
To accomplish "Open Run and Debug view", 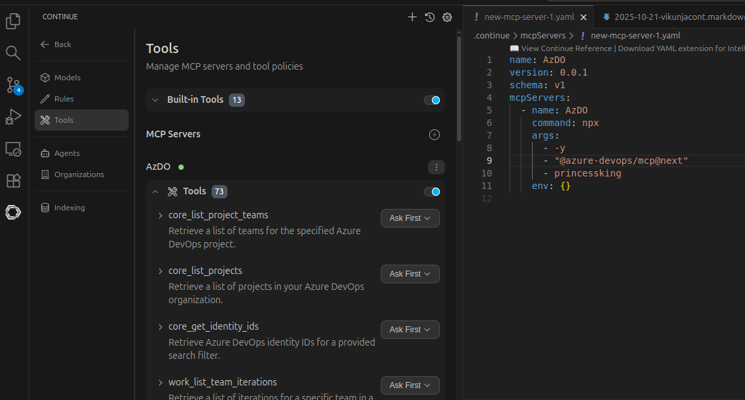I will click(x=13, y=117).
